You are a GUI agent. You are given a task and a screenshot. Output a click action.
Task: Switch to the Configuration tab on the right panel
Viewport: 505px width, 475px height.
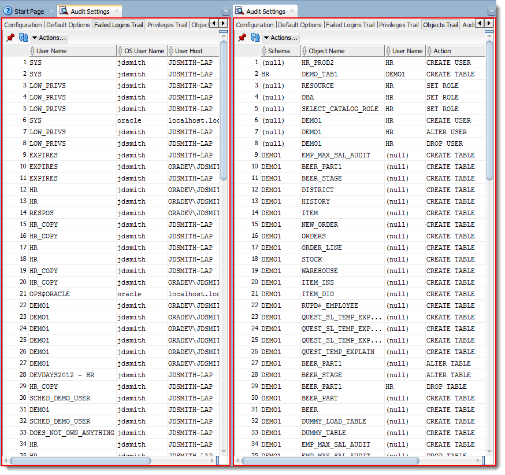(255, 25)
